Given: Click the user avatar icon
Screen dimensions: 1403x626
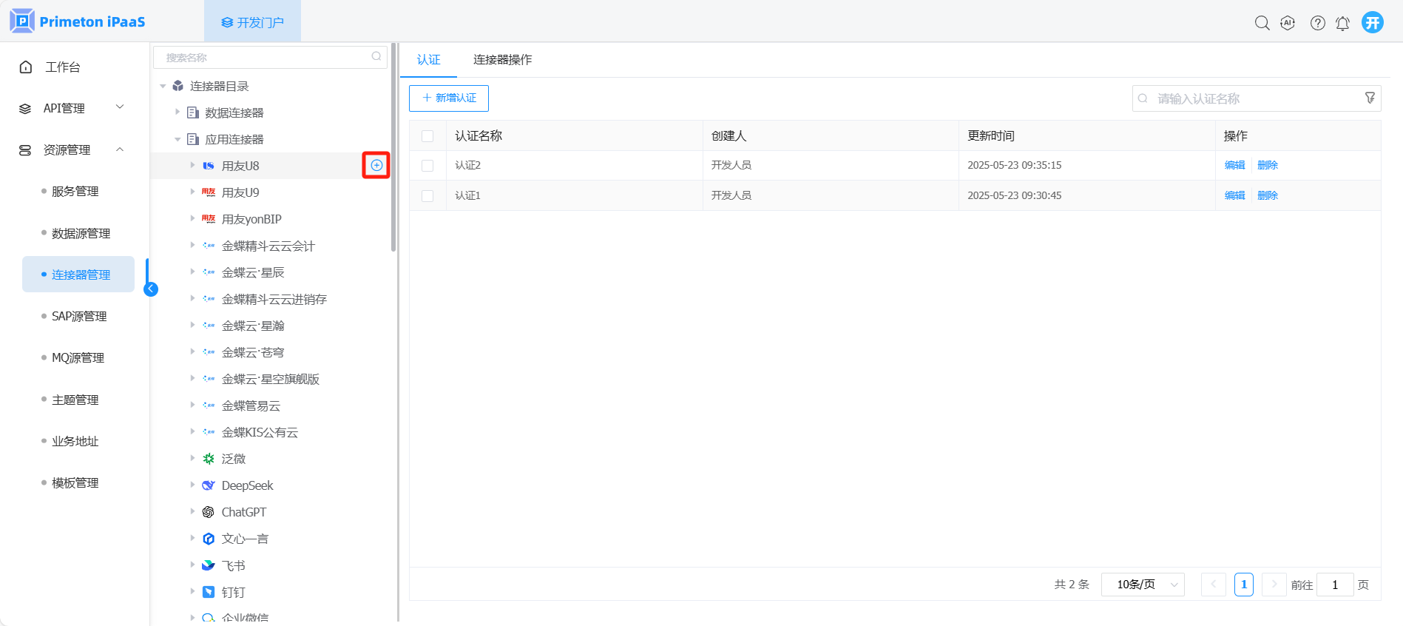Looking at the screenshot, I should pyautogui.click(x=1373, y=22).
